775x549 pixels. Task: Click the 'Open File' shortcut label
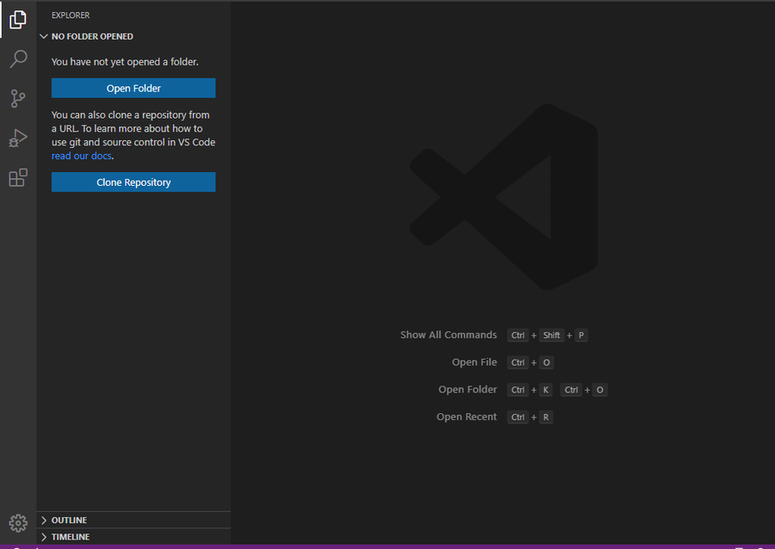point(474,362)
